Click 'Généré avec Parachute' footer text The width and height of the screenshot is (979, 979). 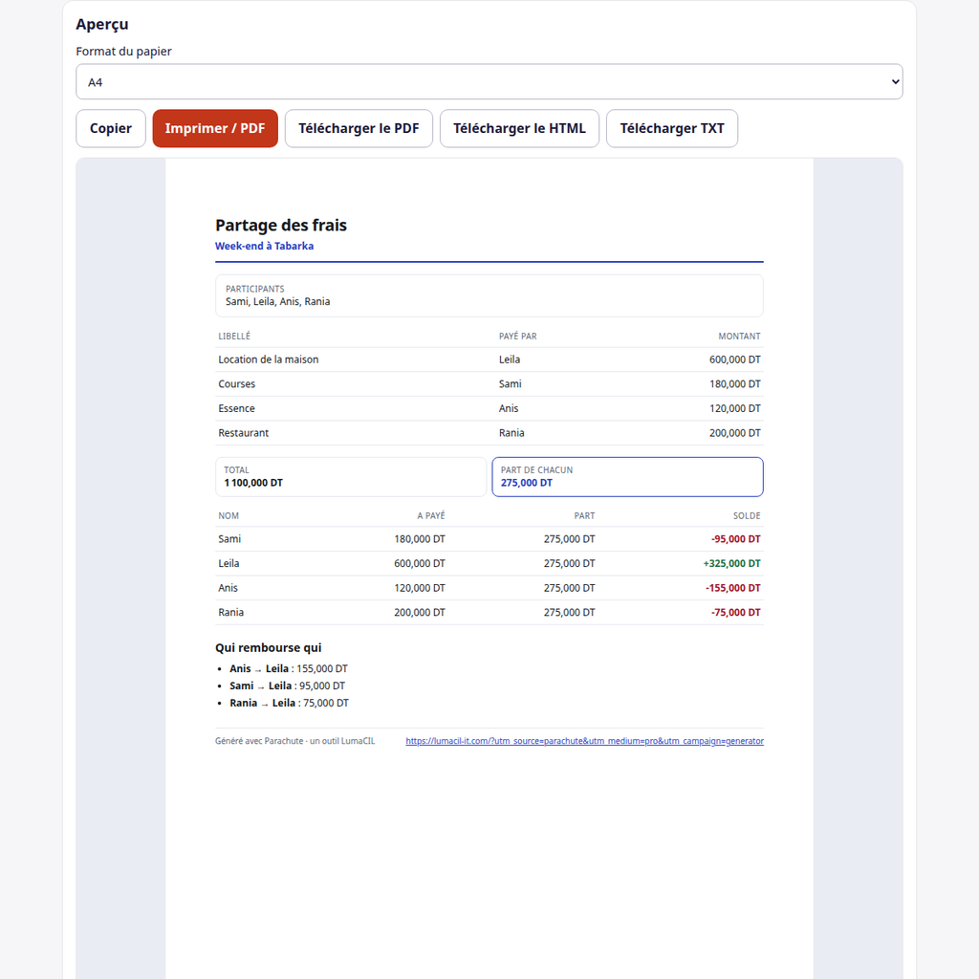294,741
